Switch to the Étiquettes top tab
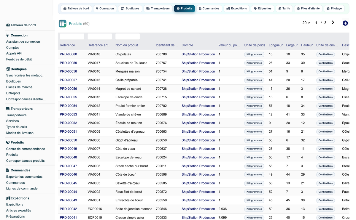Screen dimensions: 356x220 point(263,9)
